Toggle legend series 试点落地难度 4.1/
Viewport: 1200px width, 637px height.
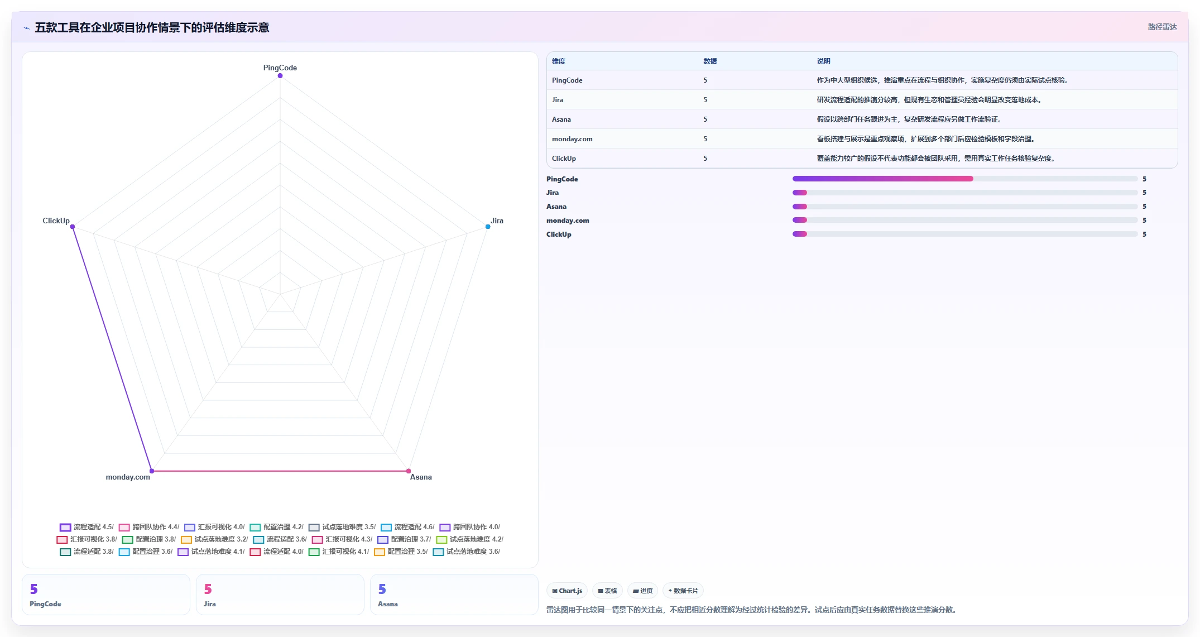point(211,552)
